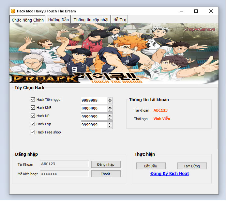226x201 pixels.
Task: Maximize the Hack Mod window
Action: pyautogui.click(x=196, y=11)
